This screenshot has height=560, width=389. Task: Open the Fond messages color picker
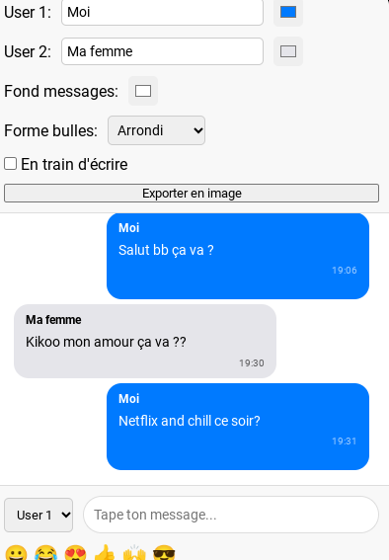(x=143, y=91)
